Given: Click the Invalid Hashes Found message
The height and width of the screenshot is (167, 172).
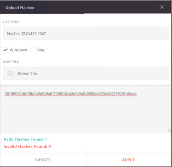Looking at the screenshot, I should [x=27, y=146].
